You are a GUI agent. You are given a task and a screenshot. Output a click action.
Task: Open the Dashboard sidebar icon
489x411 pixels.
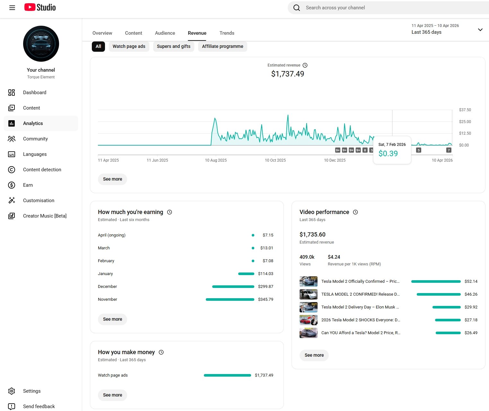point(12,93)
